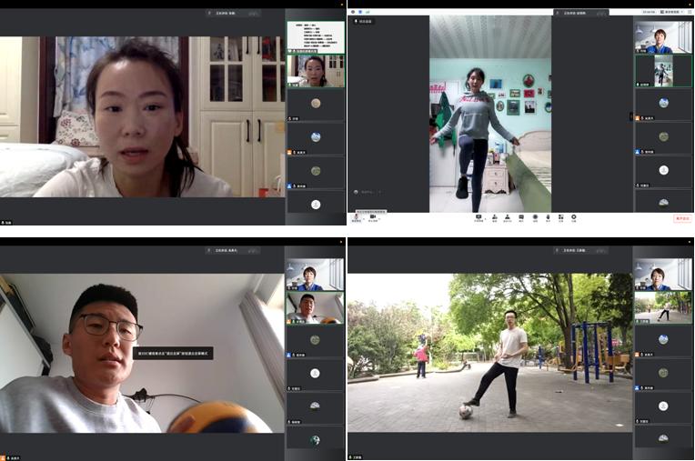Image resolution: width=695 pixels, height=461 pixels.
Task: Click the invite participants icon in toolbar
Action: tap(495, 218)
